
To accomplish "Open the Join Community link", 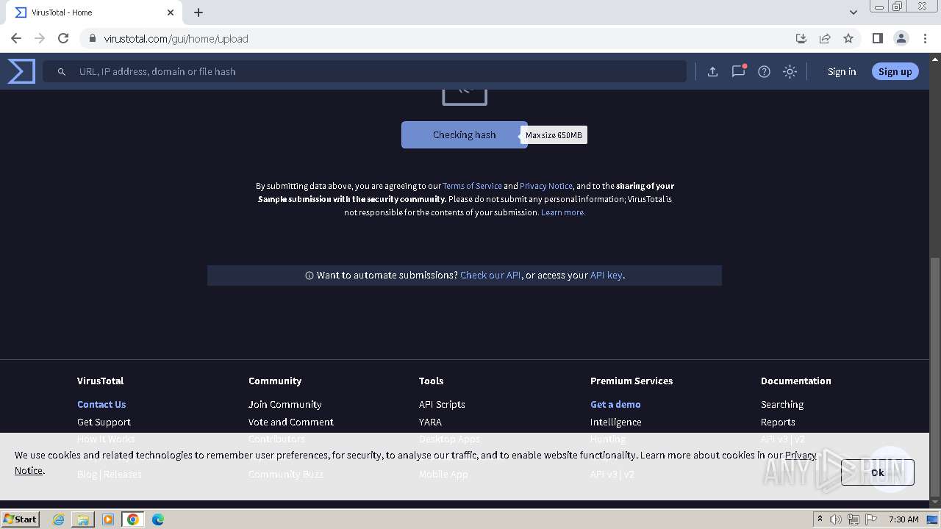I will pyautogui.click(x=285, y=404).
